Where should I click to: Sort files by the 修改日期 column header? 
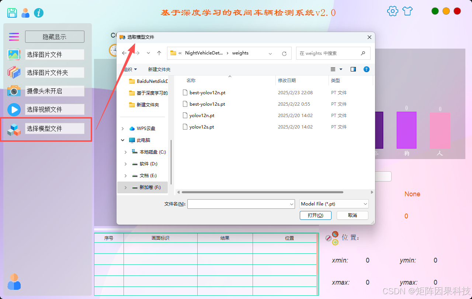(x=287, y=81)
